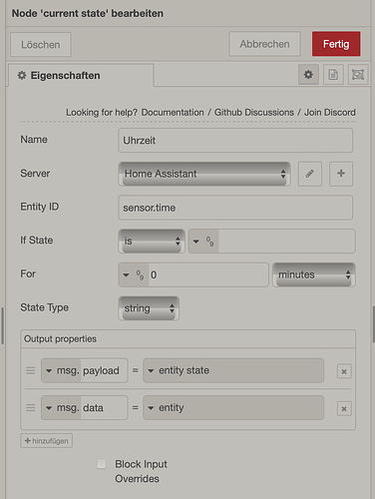Open node description document icon
Screen dimensions: 375x499
(333, 75)
